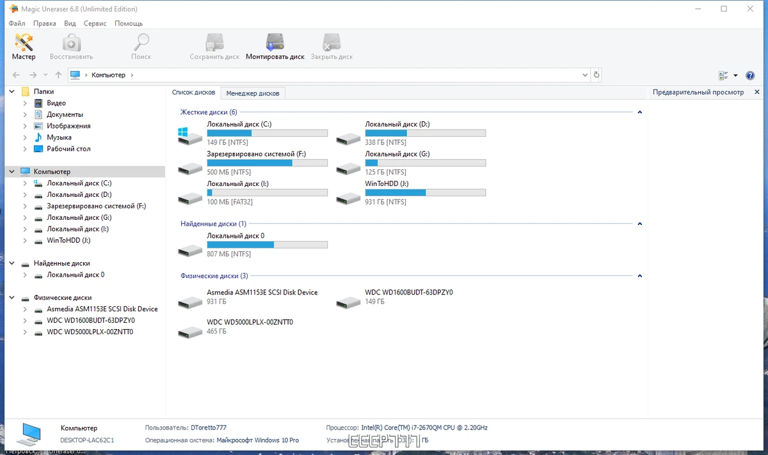Open address bar history dropdown arrow
768x455 pixels.
pyautogui.click(x=585, y=75)
